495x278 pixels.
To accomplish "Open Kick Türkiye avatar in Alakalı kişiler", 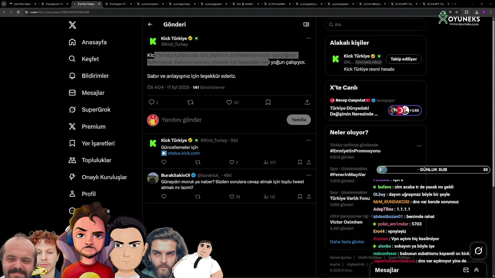I will point(336,59).
